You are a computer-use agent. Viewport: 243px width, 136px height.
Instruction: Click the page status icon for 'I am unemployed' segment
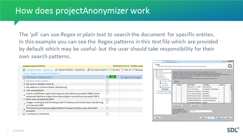point(107,90)
